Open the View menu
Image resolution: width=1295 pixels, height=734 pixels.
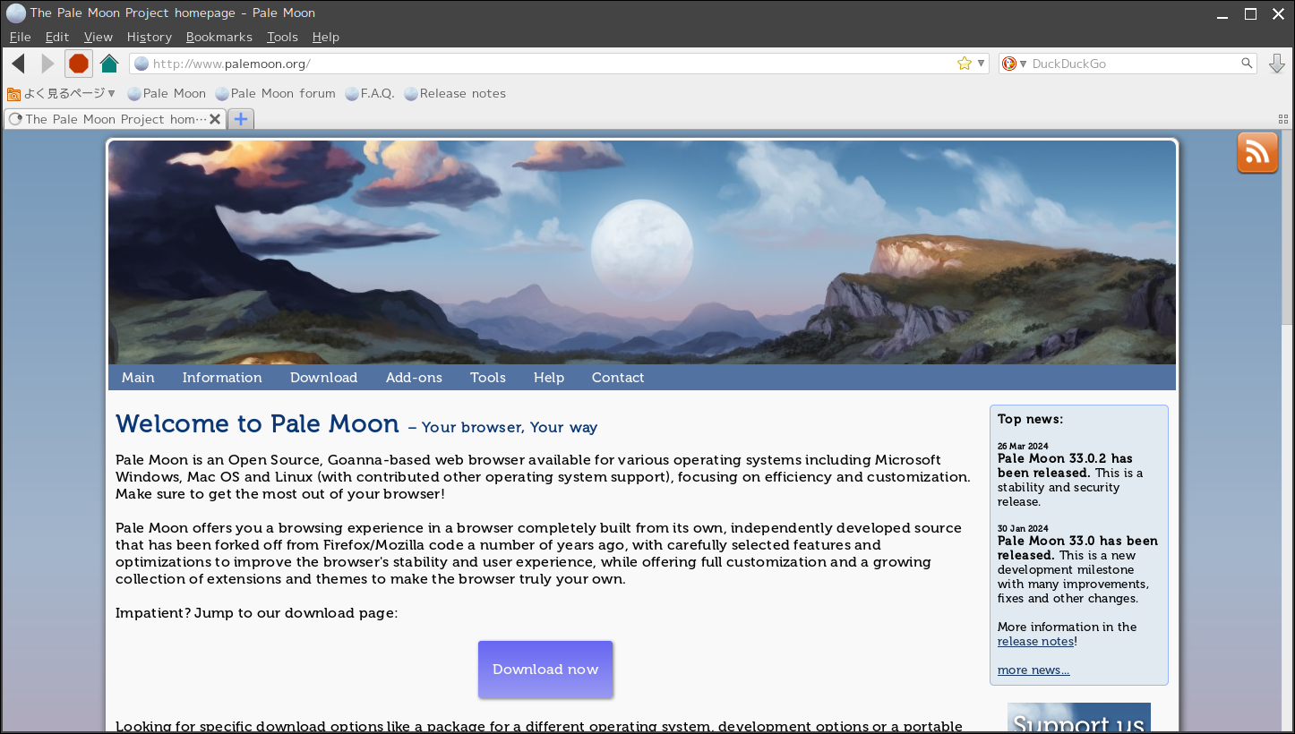(99, 37)
